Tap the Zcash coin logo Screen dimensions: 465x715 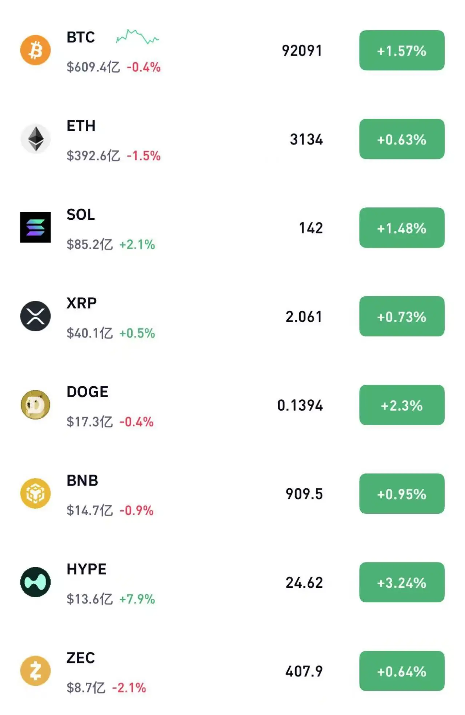(35, 671)
